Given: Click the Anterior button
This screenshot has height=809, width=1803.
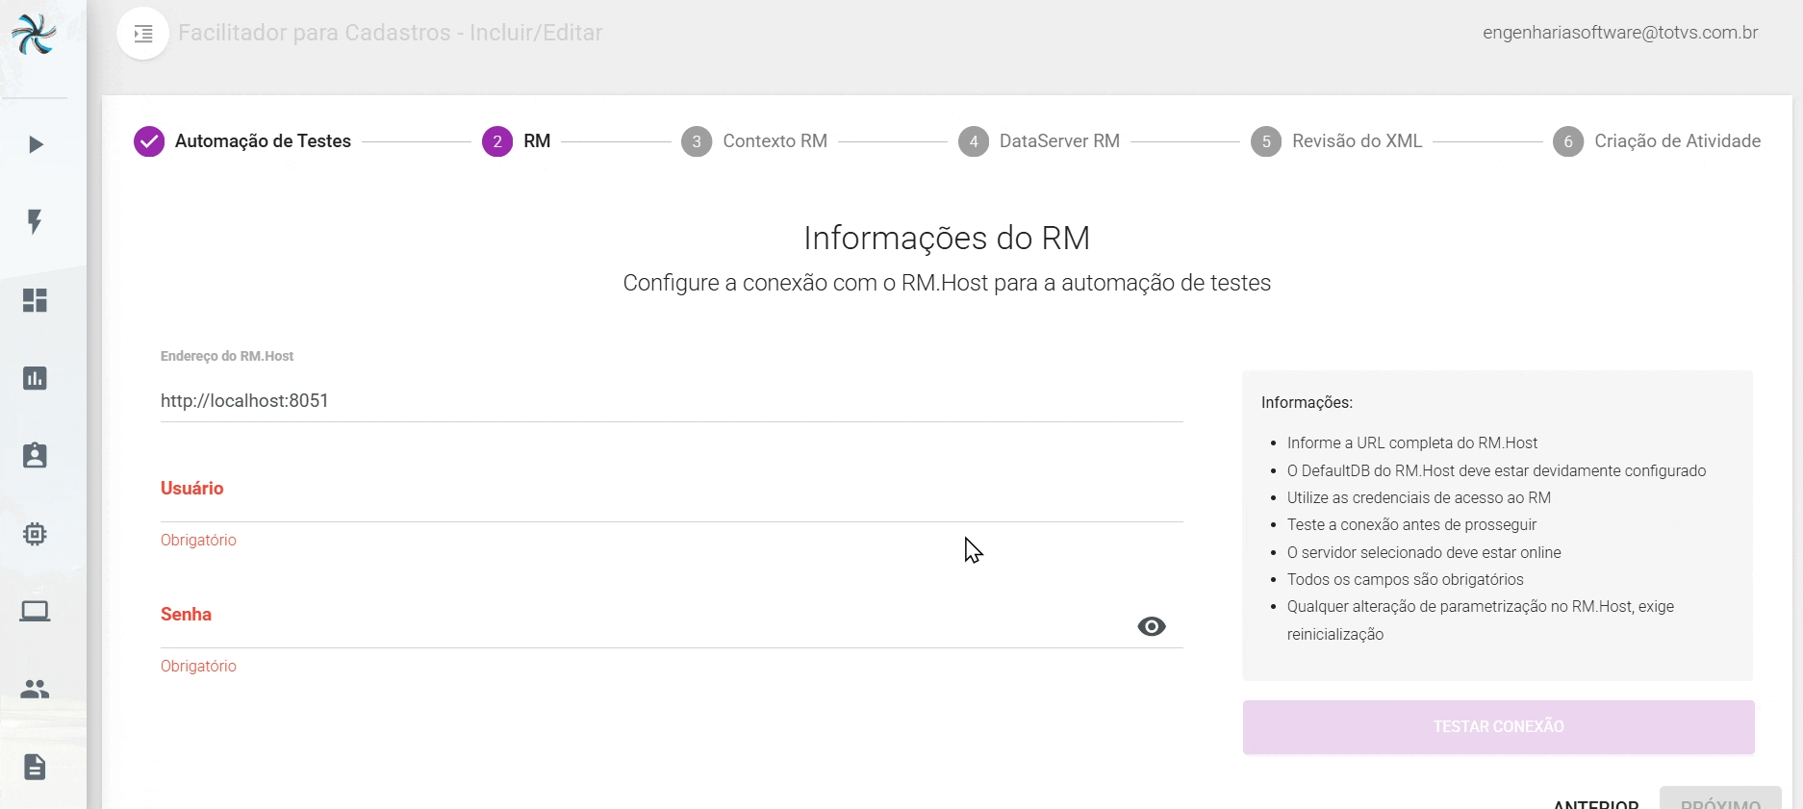Looking at the screenshot, I should (x=1595, y=802).
